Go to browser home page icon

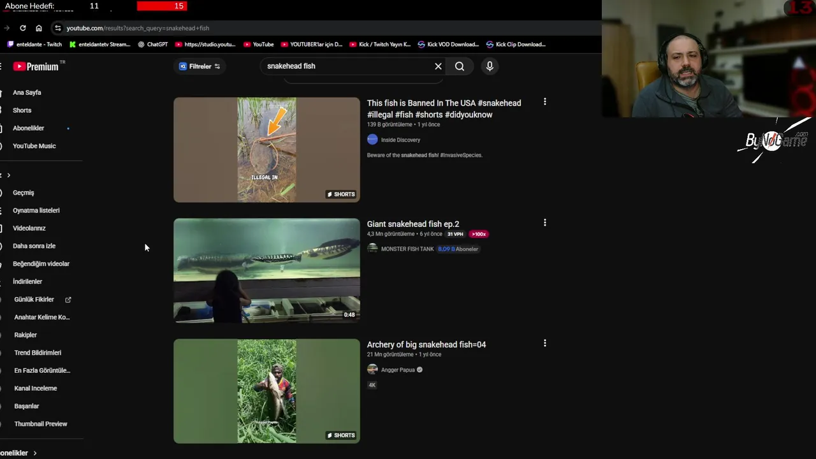39,28
